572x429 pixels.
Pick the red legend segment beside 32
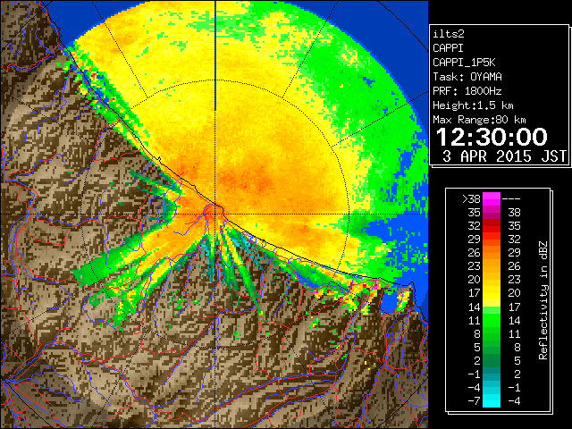(492, 226)
